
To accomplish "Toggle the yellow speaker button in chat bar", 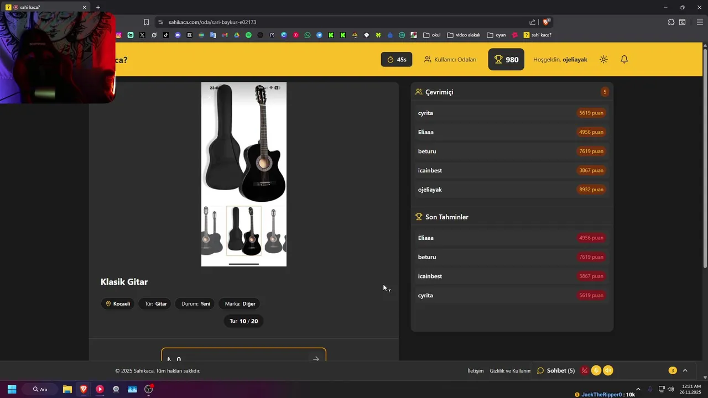I will coord(608,370).
